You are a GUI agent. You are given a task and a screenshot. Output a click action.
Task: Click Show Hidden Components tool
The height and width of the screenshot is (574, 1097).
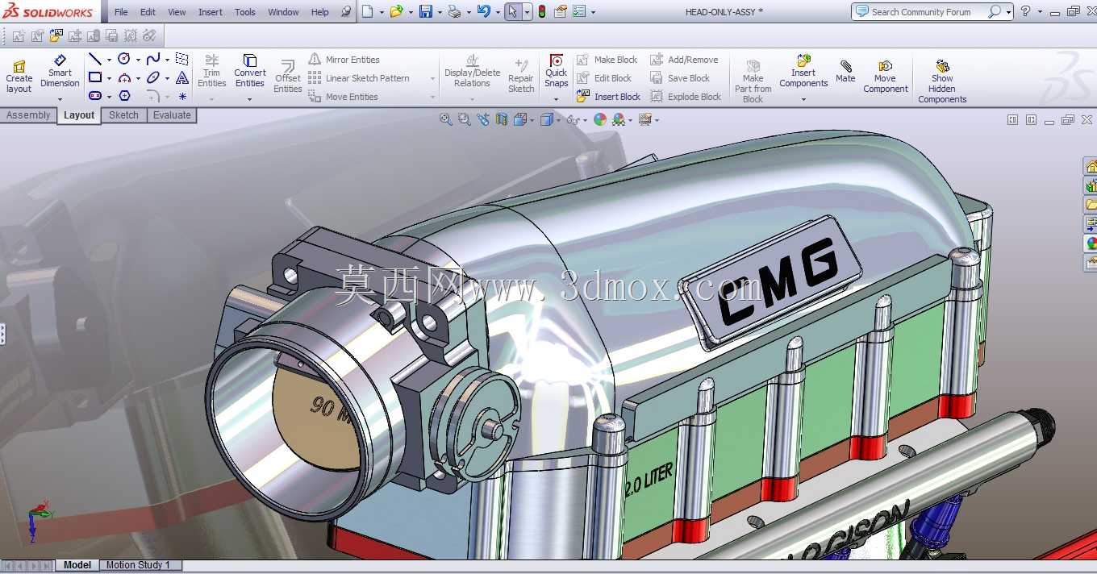942,81
